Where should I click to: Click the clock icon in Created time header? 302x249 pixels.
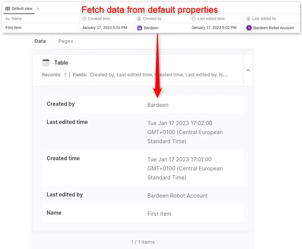pyautogui.click(x=84, y=19)
